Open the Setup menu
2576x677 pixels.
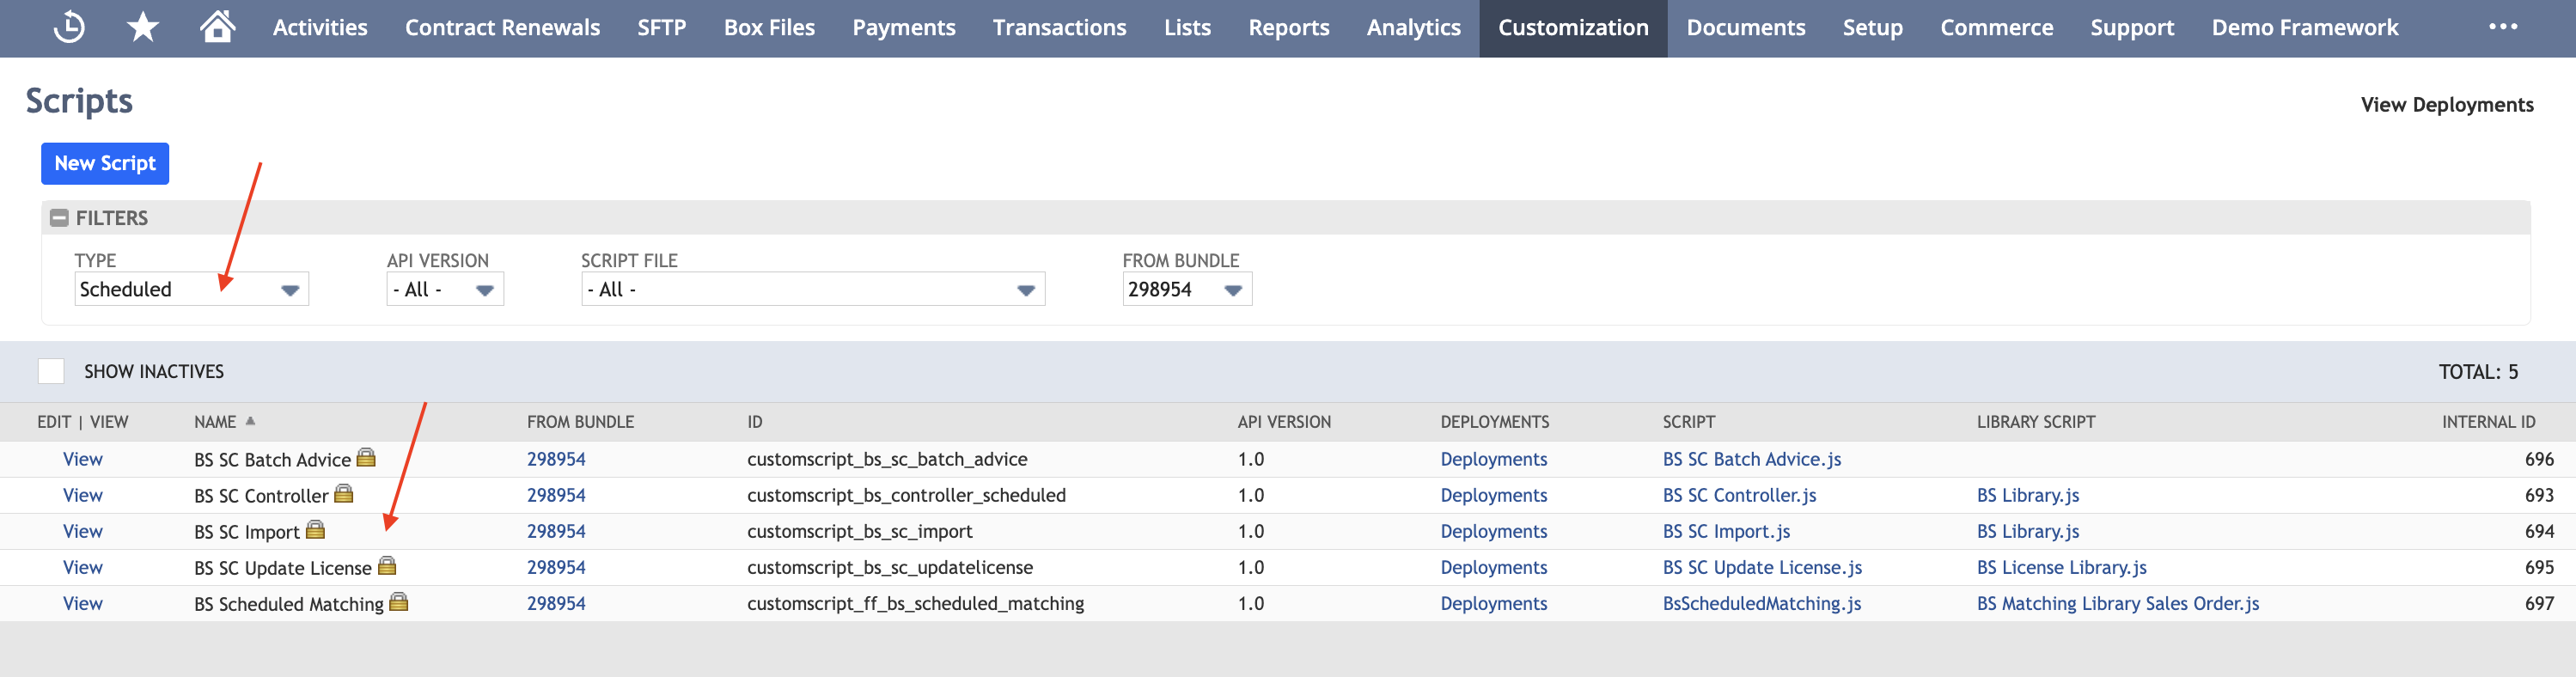coord(1872,28)
